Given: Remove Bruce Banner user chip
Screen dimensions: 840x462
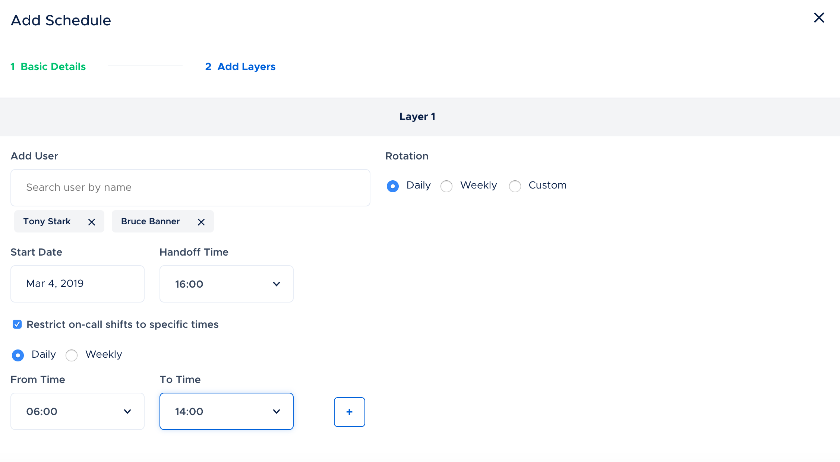Looking at the screenshot, I should 201,222.
